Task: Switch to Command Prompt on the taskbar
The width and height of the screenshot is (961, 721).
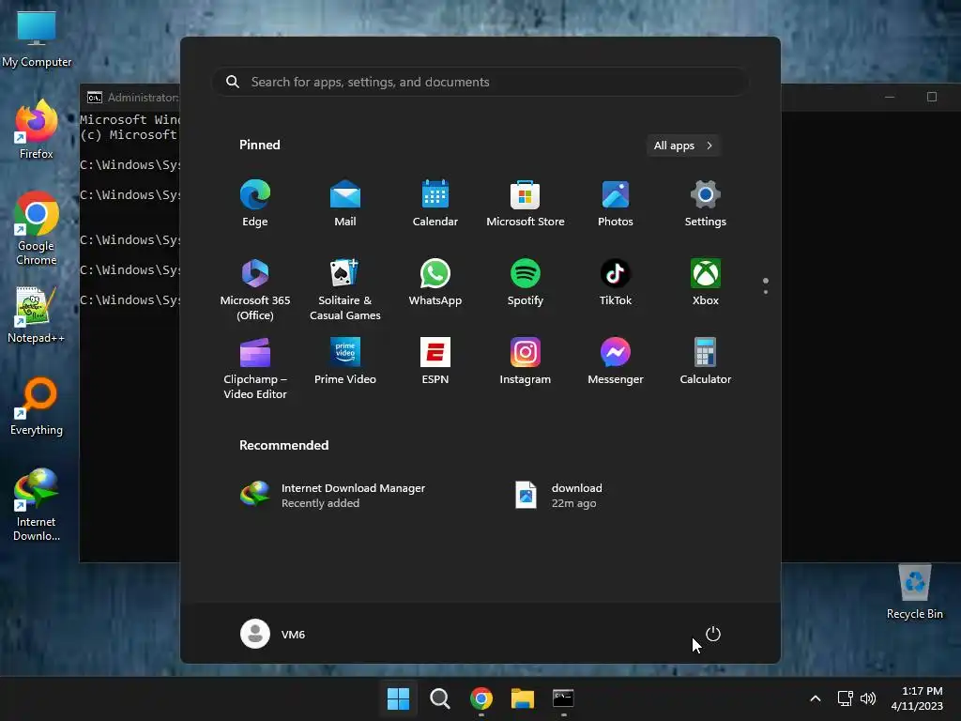Action: tap(563, 698)
